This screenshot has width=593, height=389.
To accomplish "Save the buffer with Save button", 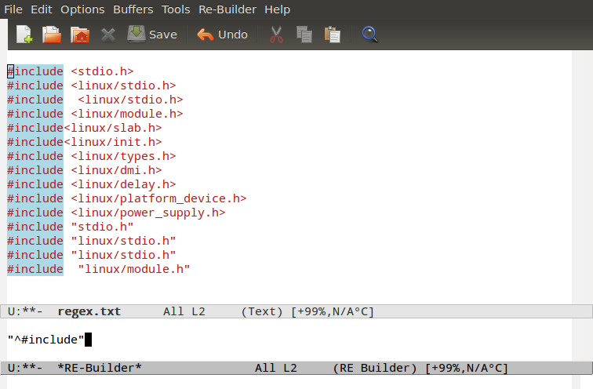I will (x=152, y=35).
